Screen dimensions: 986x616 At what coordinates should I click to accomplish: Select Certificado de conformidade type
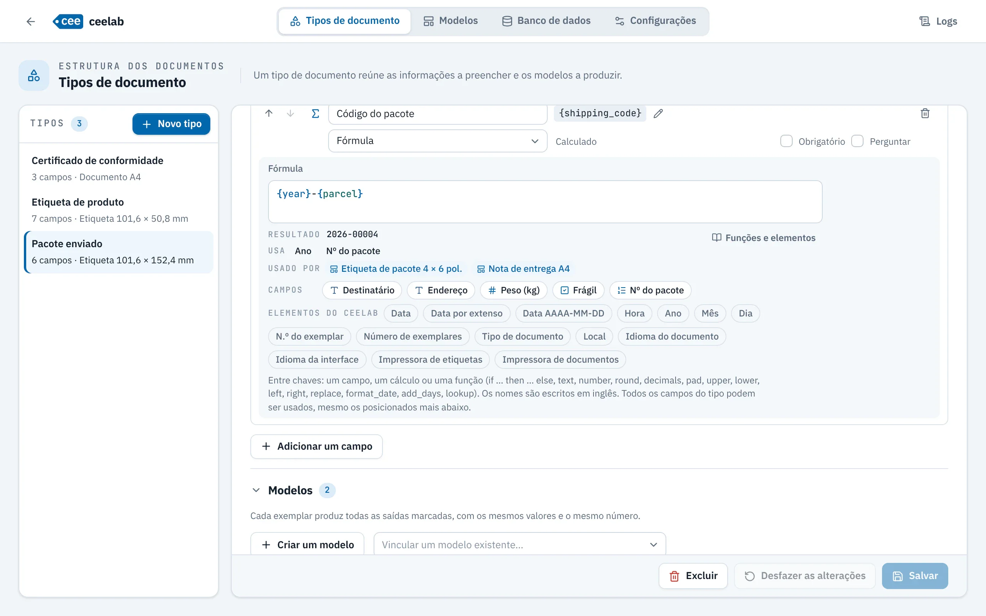pyautogui.click(x=119, y=169)
